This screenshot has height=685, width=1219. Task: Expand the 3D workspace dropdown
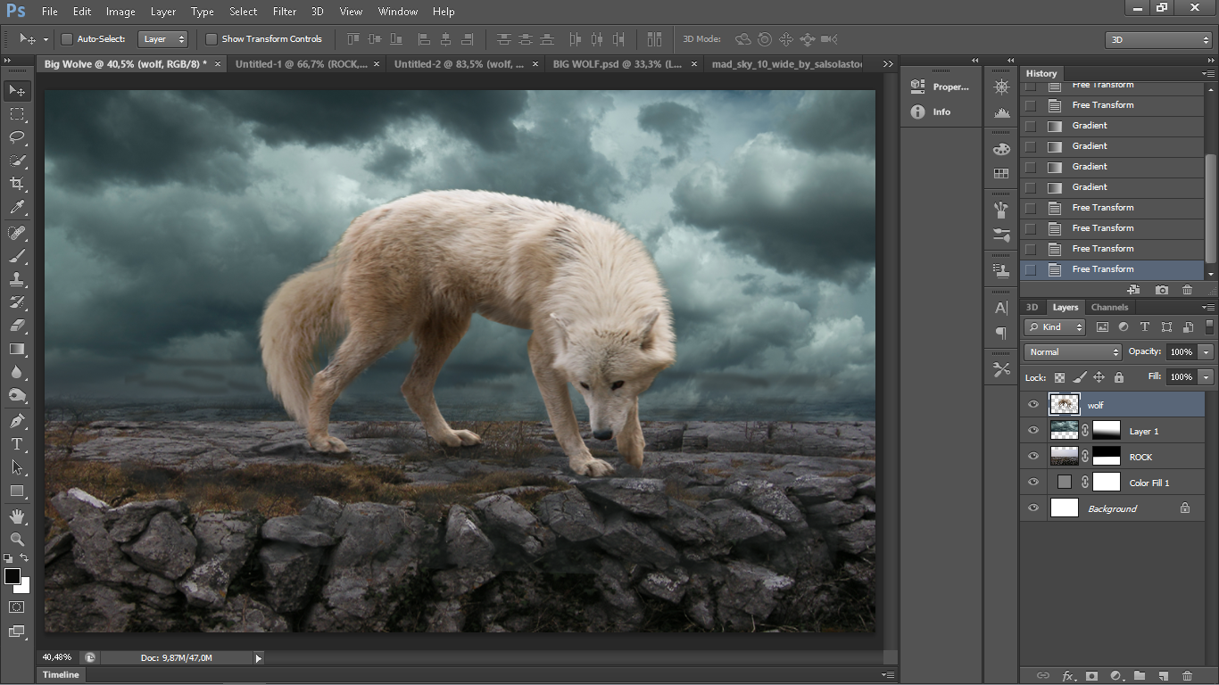tap(1157, 40)
